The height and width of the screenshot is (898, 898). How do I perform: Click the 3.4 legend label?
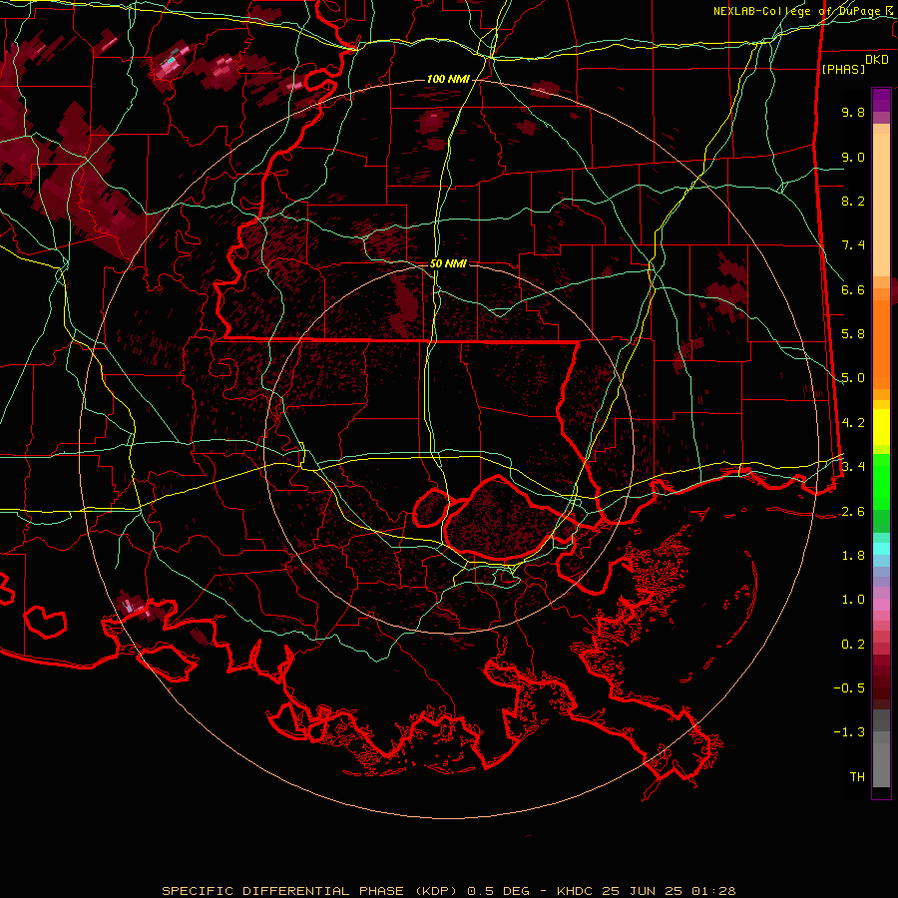tap(853, 467)
